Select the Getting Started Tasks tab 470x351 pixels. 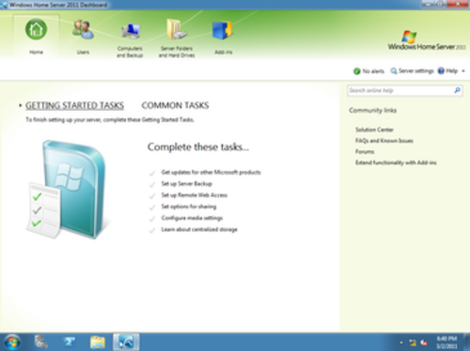(74, 105)
